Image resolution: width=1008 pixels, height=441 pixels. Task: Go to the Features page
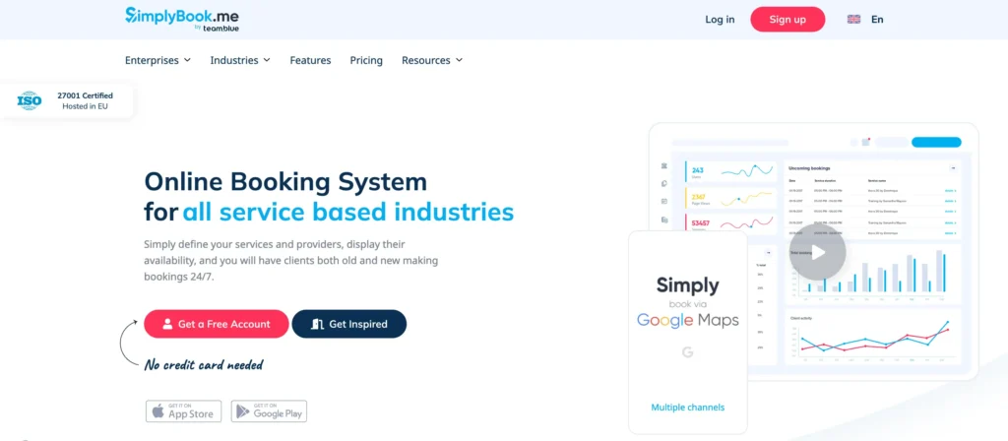coord(310,60)
